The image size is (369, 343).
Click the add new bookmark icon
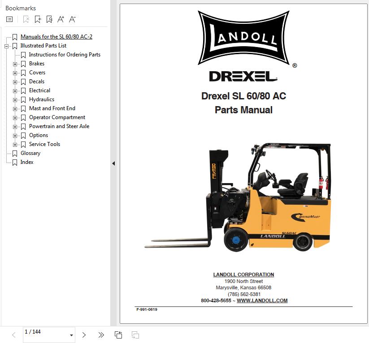tap(38, 19)
